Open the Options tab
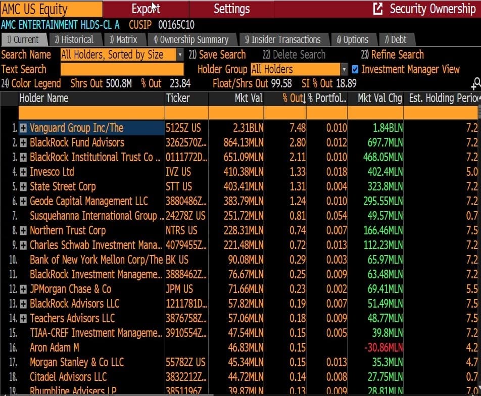481x396 pixels. [353, 39]
